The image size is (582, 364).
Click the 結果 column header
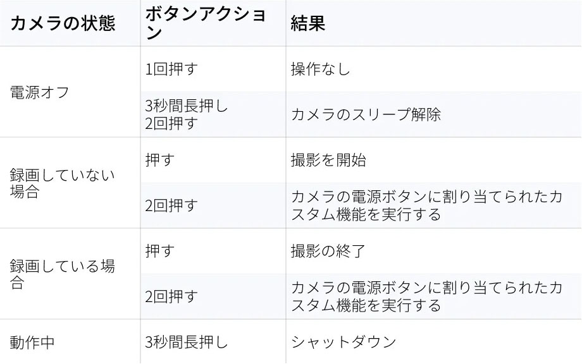tap(308, 24)
